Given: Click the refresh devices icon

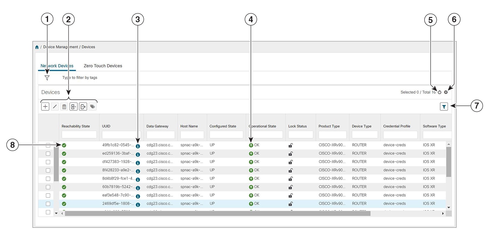Looking at the screenshot, I should [439, 92].
